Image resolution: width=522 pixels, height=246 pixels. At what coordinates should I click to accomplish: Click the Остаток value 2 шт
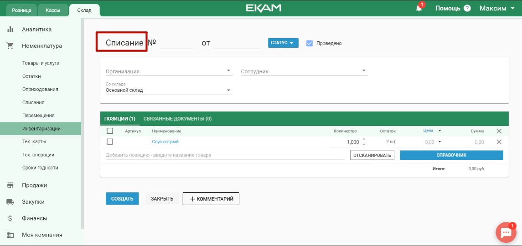tap(391, 142)
